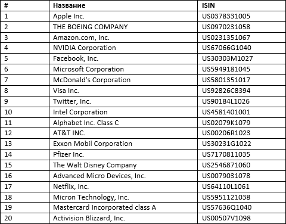Click the ISIN column header
The image size is (286, 224).
point(209,5)
